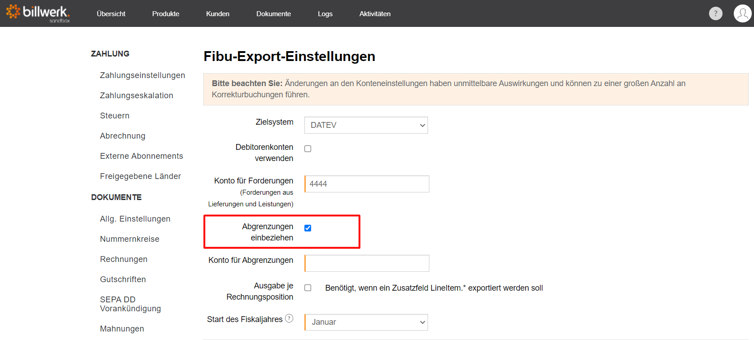Image resolution: width=754 pixels, height=340 pixels.
Task: Open the Dokumente menu
Action: pos(273,14)
